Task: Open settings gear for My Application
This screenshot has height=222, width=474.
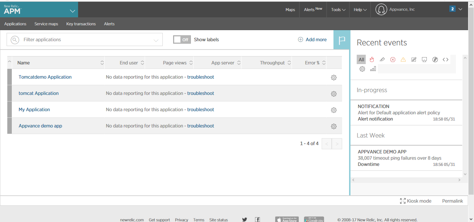Action: (334, 110)
